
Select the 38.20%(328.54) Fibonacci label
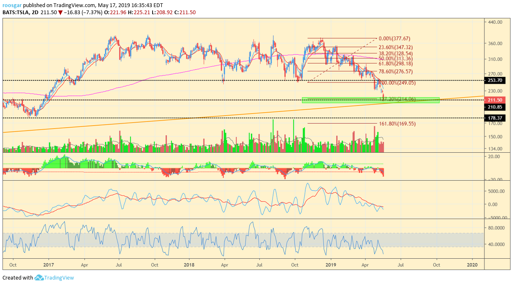(x=396, y=53)
